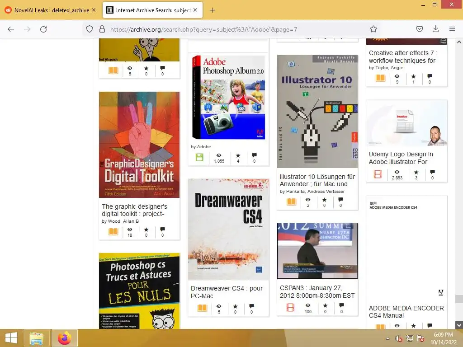Open the Illustrator 10 book cover

(x=317, y=112)
